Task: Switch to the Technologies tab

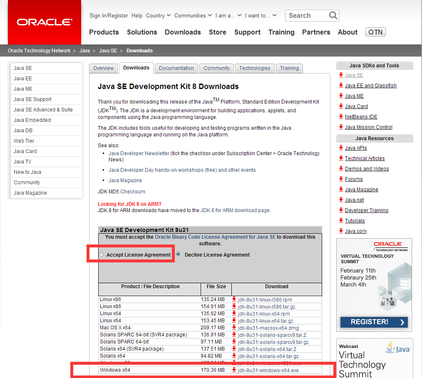Action: (x=255, y=68)
